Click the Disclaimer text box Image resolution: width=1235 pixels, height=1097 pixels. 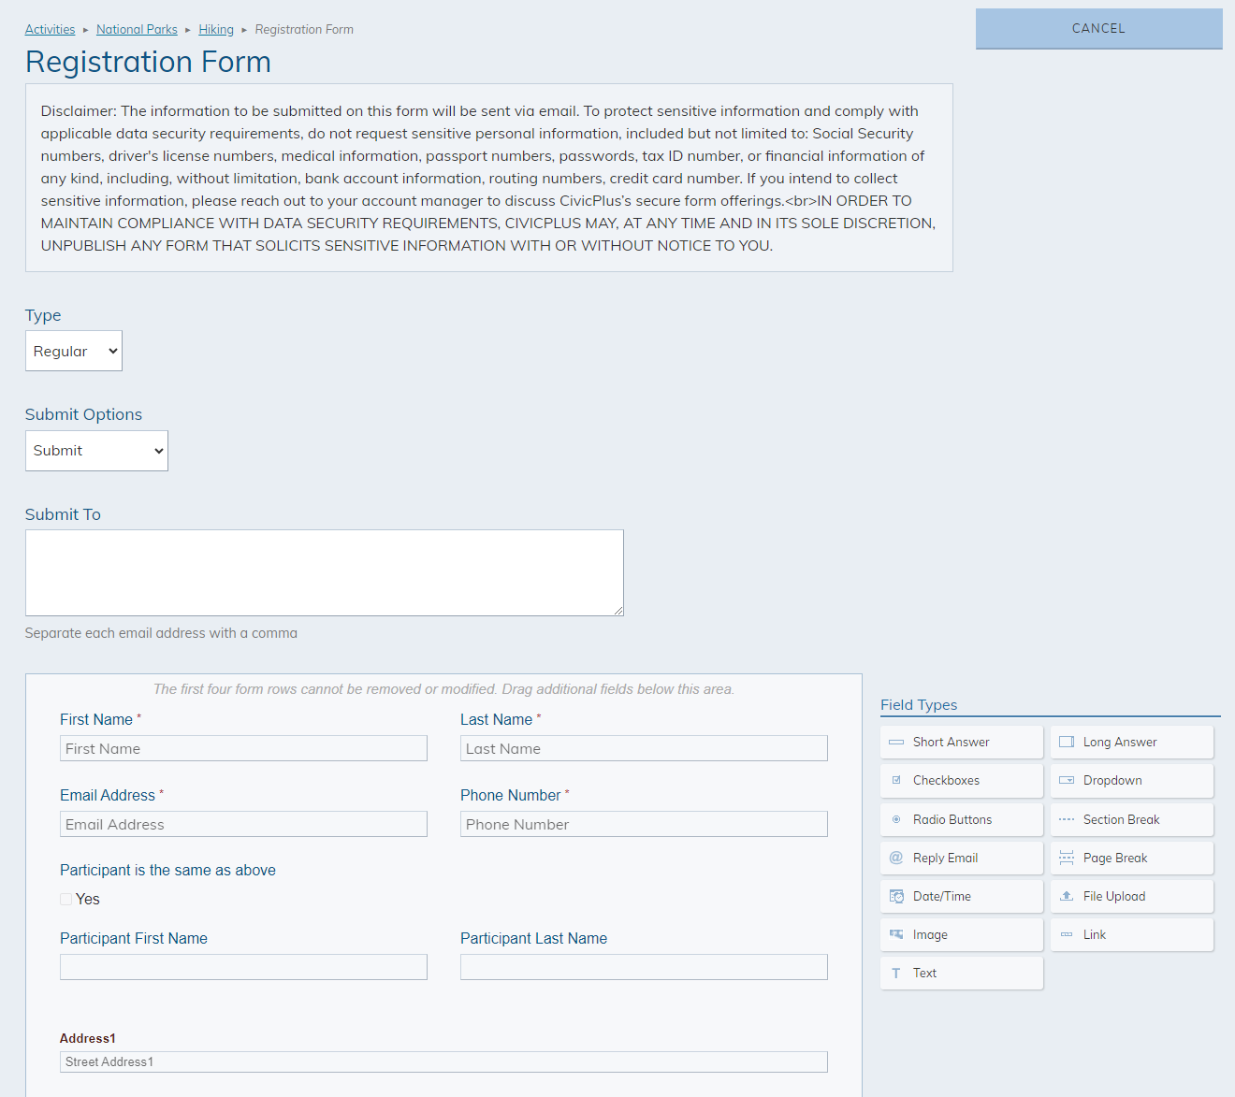click(x=488, y=178)
